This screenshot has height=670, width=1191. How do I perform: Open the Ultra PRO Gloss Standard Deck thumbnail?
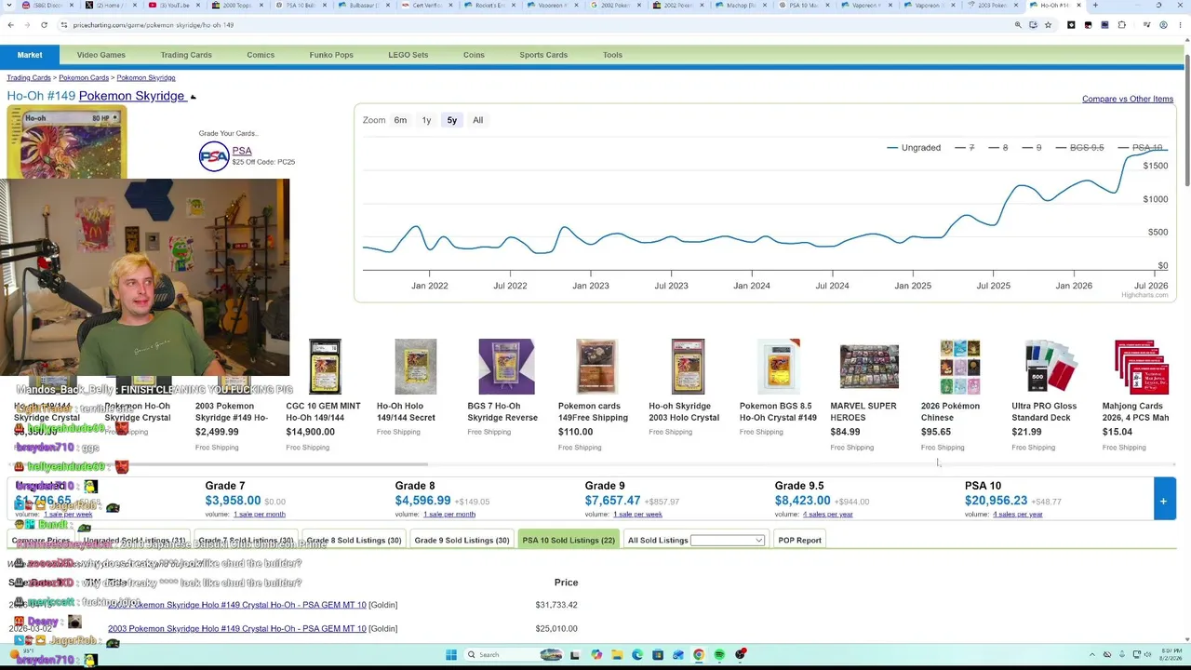1050,367
